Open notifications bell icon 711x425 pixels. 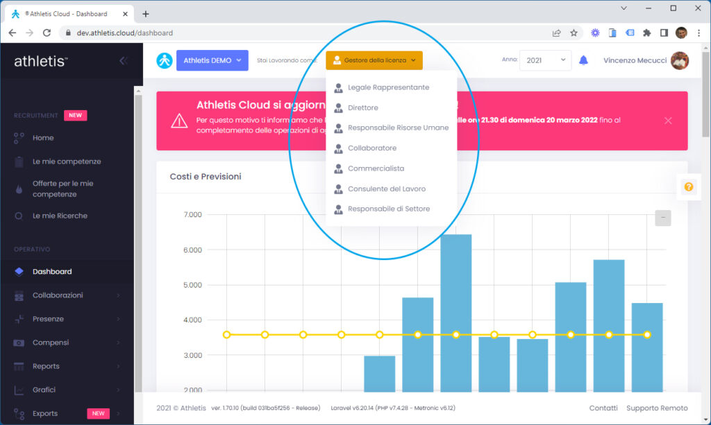coord(583,60)
